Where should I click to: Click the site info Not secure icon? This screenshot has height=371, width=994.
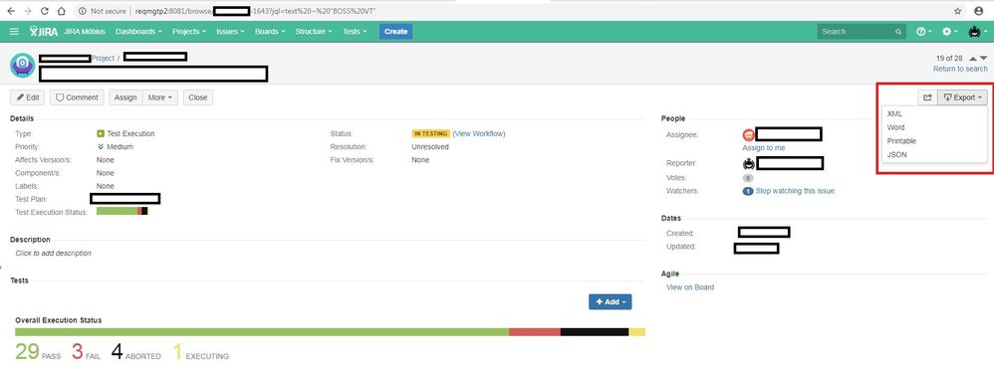(83, 11)
